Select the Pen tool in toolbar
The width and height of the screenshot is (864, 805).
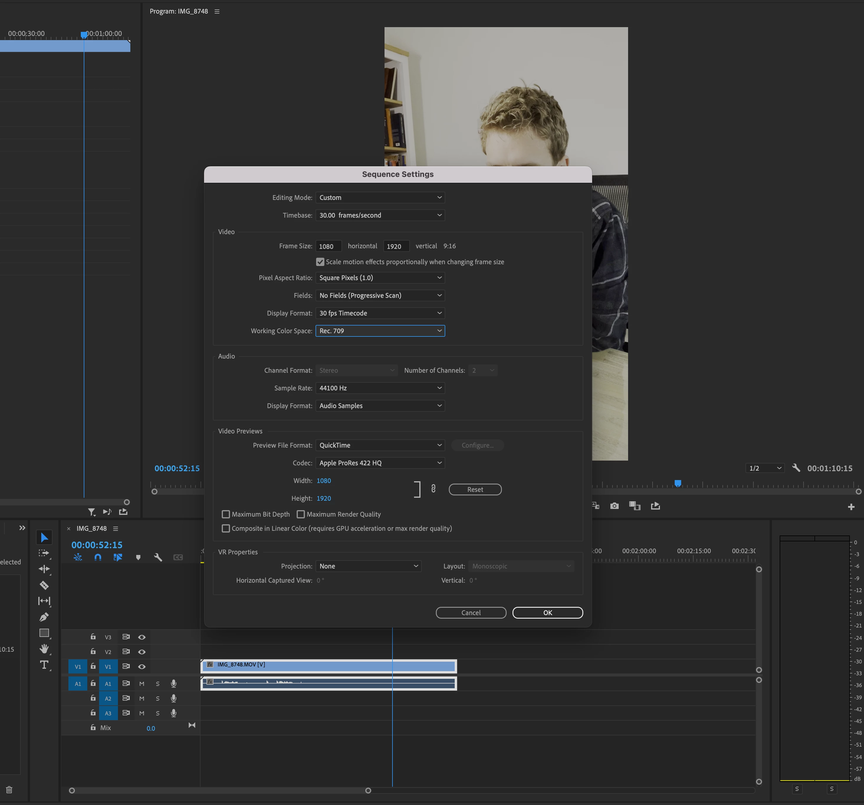tap(44, 617)
